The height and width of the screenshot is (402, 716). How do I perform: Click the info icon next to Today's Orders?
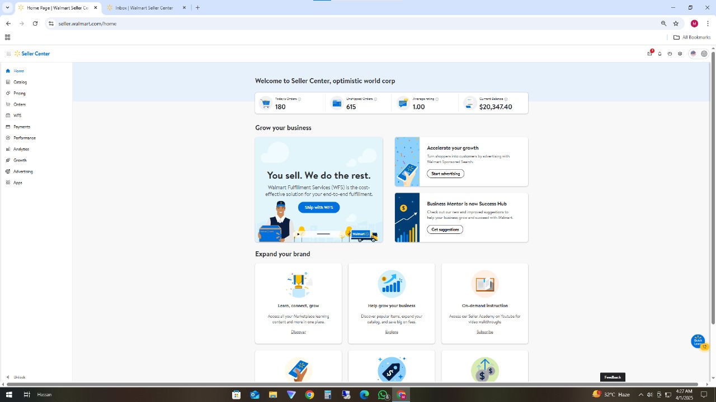coord(299,99)
